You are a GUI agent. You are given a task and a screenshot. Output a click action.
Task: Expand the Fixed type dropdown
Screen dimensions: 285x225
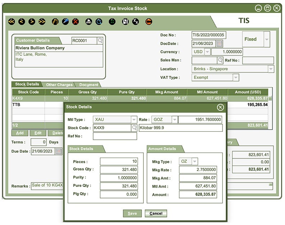pos(267,39)
